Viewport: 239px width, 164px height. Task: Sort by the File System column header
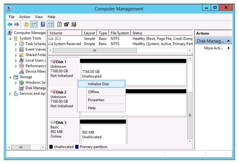(120, 33)
